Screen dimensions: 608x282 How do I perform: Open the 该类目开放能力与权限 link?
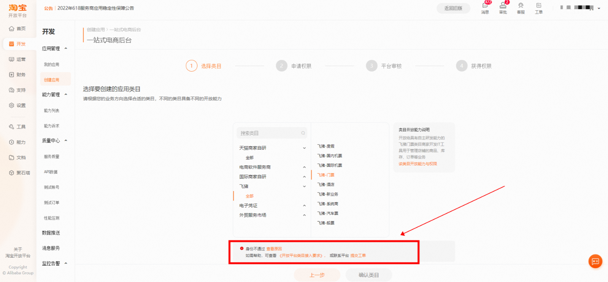click(x=418, y=164)
